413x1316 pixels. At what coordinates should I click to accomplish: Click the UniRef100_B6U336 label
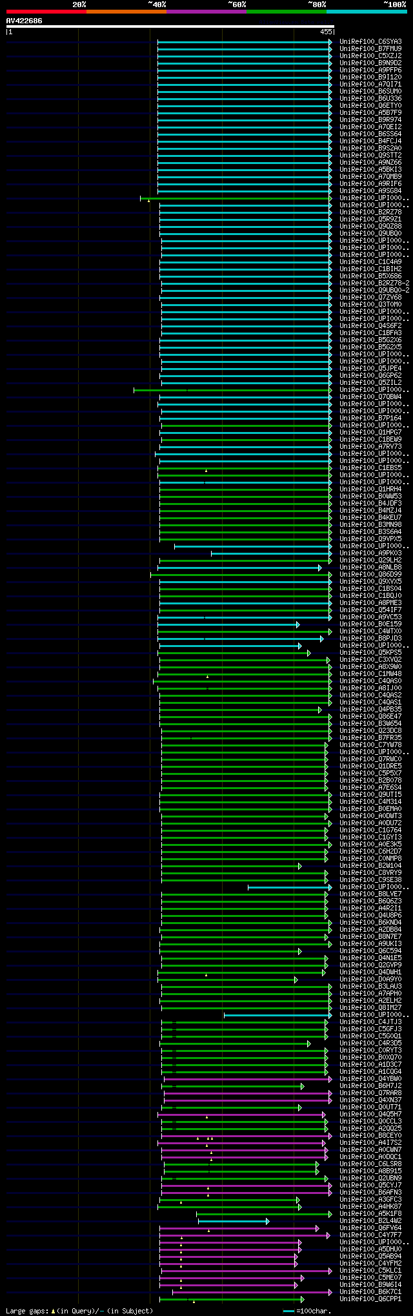(370, 99)
